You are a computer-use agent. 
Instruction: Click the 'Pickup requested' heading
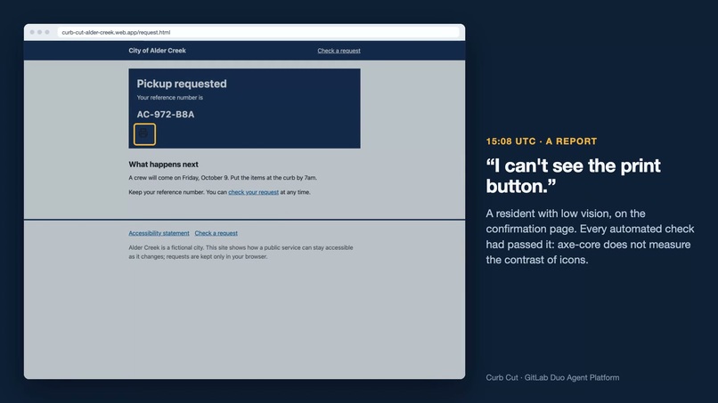point(182,84)
